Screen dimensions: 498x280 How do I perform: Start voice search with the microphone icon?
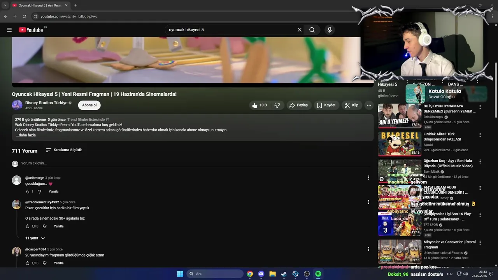(330, 30)
